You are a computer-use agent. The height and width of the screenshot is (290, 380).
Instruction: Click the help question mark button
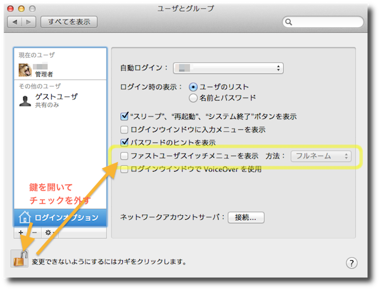pyautogui.click(x=351, y=263)
